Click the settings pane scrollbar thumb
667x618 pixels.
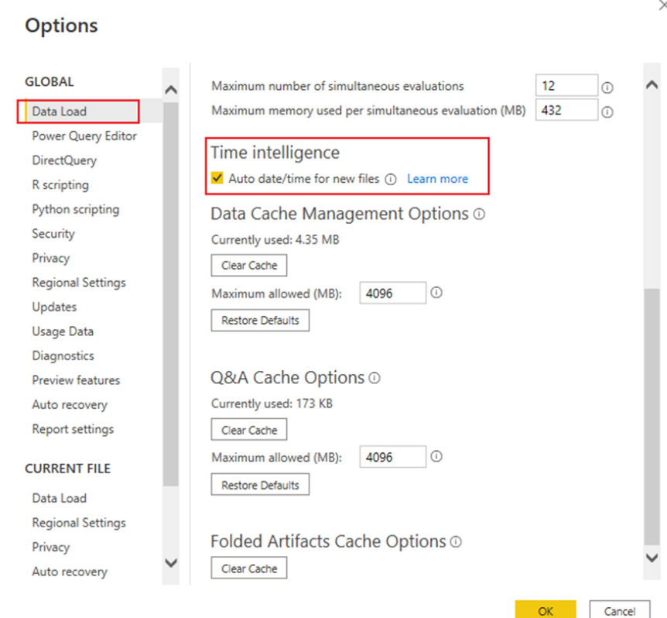tap(652, 416)
